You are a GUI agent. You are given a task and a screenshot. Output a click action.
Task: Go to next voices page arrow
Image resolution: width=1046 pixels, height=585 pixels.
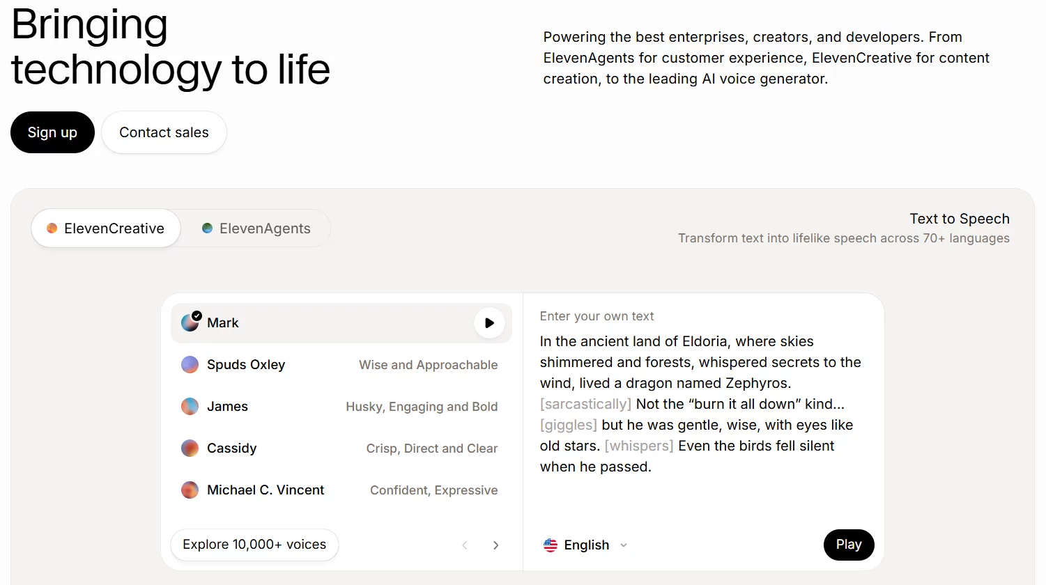(x=495, y=545)
